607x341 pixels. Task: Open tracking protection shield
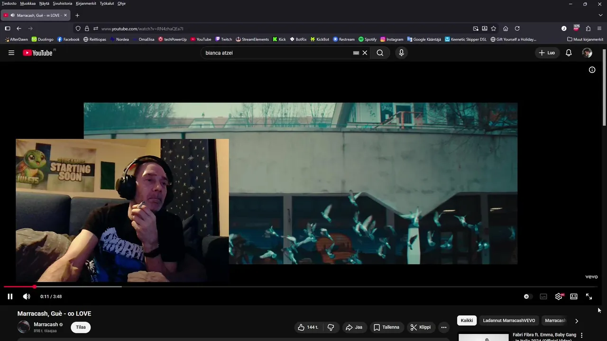point(78,28)
